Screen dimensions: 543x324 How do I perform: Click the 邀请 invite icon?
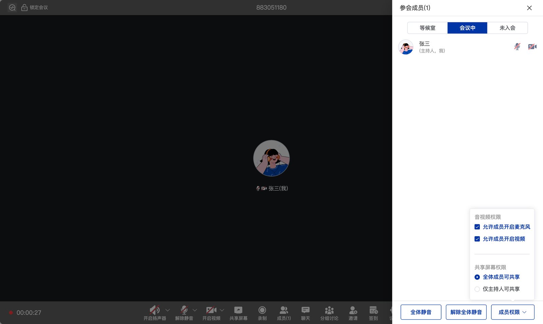click(353, 310)
